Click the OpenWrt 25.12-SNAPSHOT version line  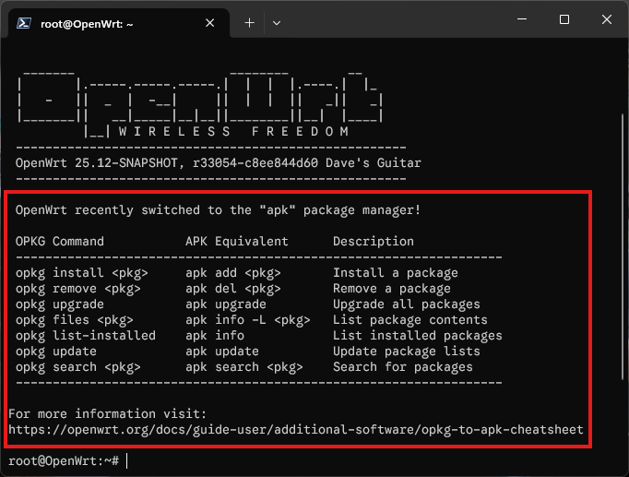coord(219,163)
